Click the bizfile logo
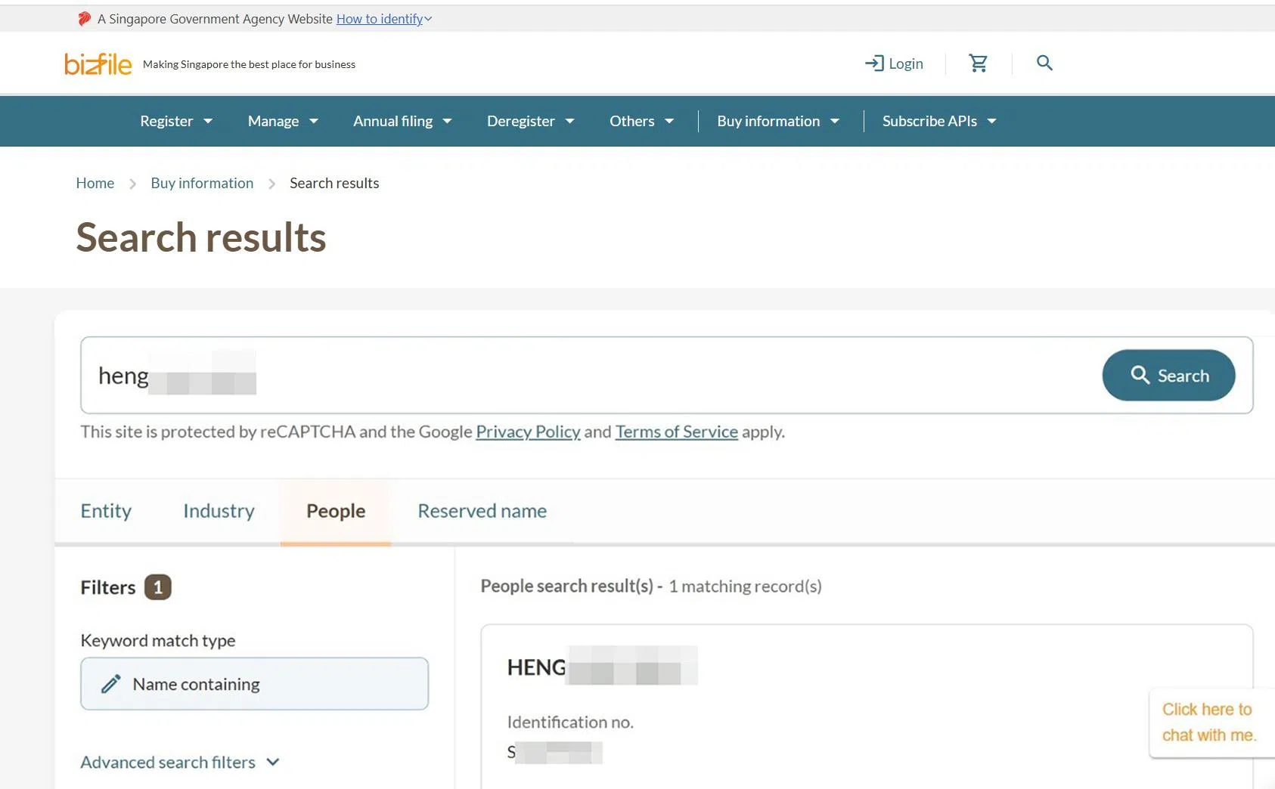Screen dimensions: 1275x789 point(98,64)
